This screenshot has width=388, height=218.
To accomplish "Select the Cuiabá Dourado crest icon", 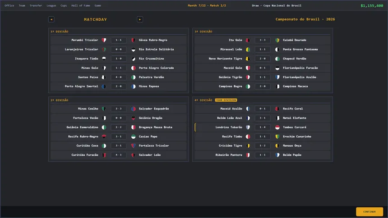I will click(x=277, y=40).
